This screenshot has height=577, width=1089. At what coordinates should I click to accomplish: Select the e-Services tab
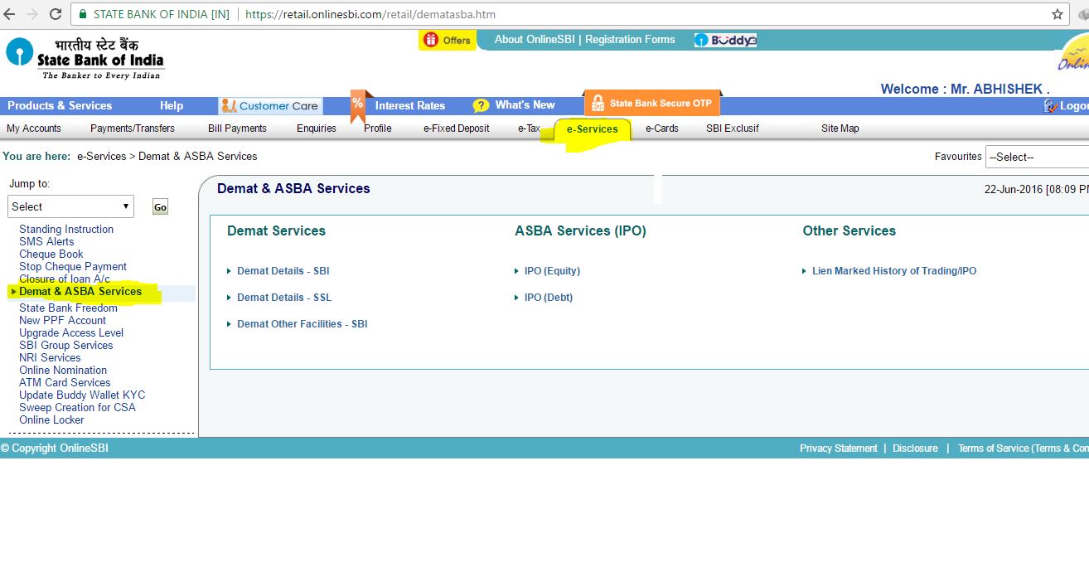[592, 128]
